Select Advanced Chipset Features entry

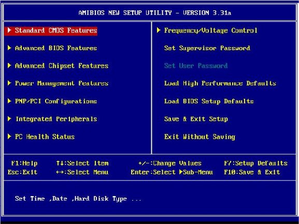pos(62,66)
